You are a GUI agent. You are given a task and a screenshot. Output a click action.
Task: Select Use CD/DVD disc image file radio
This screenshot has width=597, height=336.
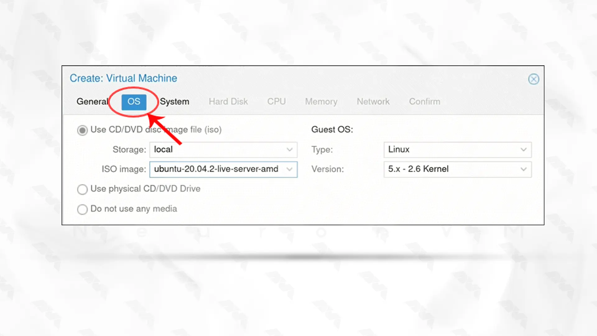coord(82,130)
